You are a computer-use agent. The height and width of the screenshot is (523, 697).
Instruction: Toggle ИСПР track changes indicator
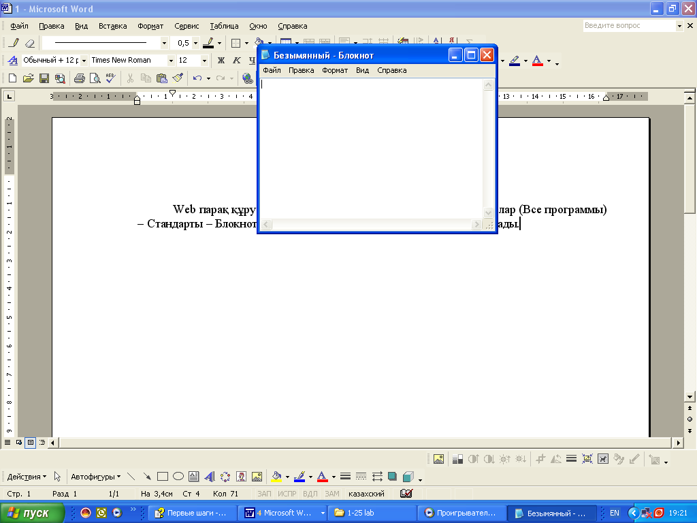[x=287, y=494]
